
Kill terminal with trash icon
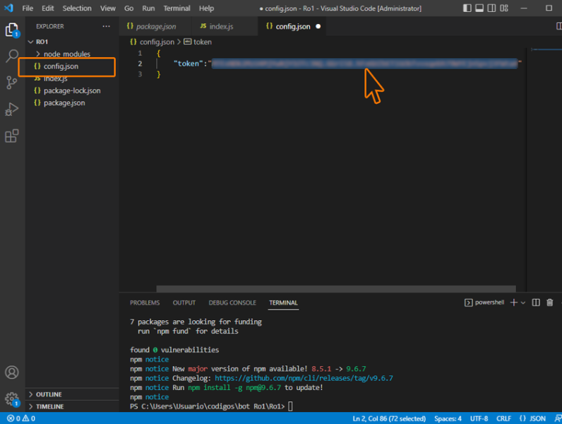tap(550, 302)
